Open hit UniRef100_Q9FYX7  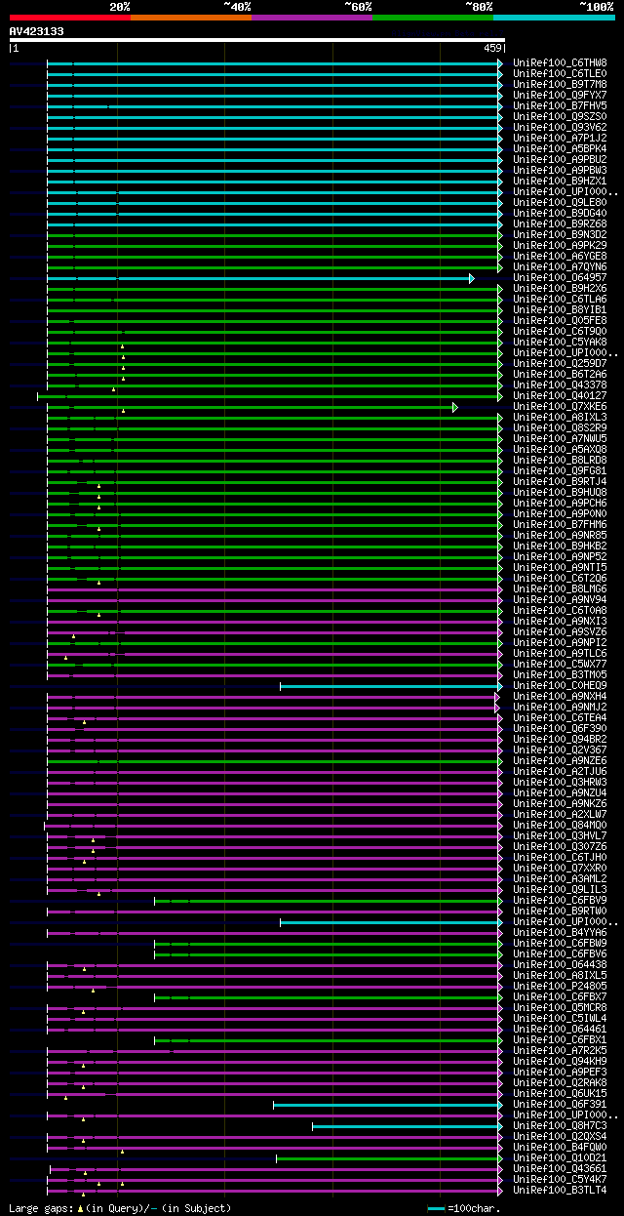[x=560, y=95]
